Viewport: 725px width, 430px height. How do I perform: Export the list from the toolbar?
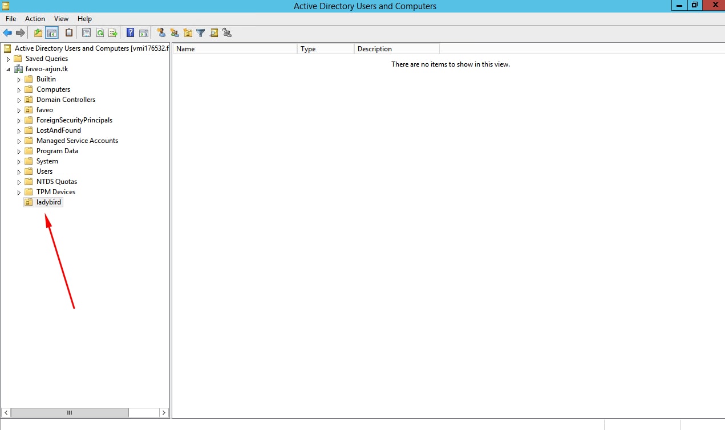(113, 32)
